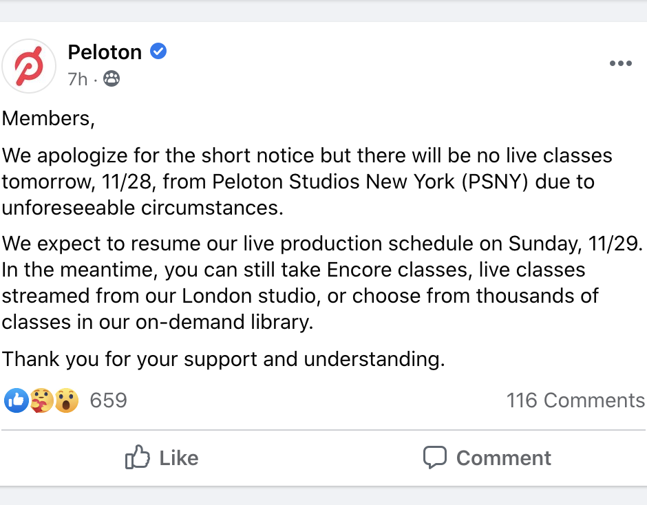647x505 pixels.
Task: Open the post options three-dot menu
Action: [620, 64]
